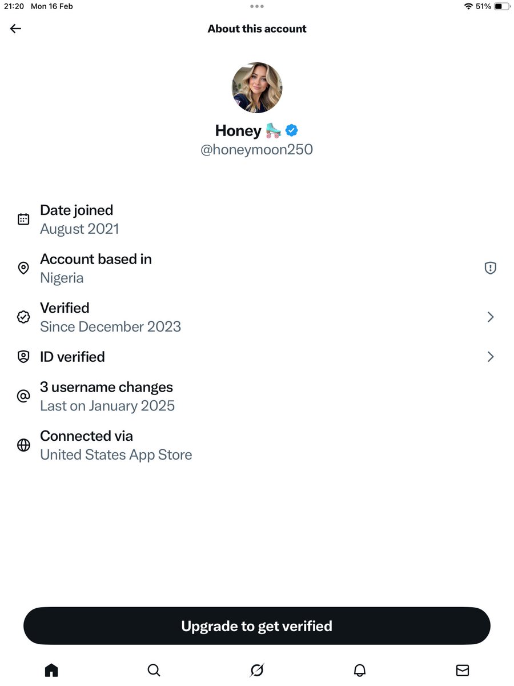Tap the ID verified shield icon

coord(23,357)
